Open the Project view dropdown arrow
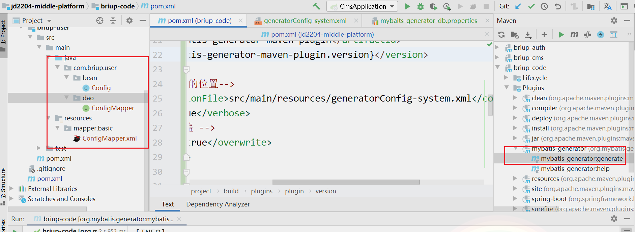The image size is (635, 232). 49,21
